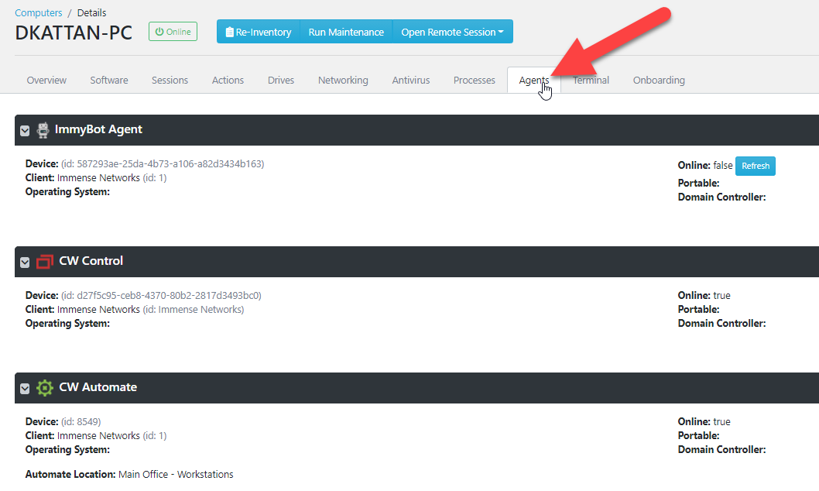The height and width of the screenshot is (491, 819).
Task: Select the Terminal tab
Action: (x=591, y=81)
